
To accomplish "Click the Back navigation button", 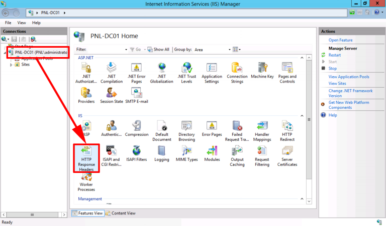I will [x=6, y=13].
